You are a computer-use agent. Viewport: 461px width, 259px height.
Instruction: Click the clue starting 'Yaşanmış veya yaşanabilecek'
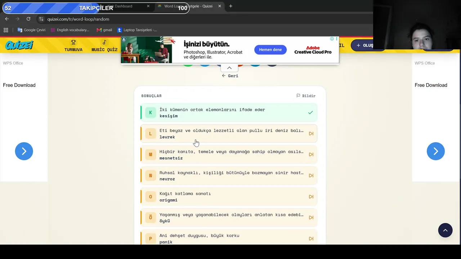tap(232, 215)
